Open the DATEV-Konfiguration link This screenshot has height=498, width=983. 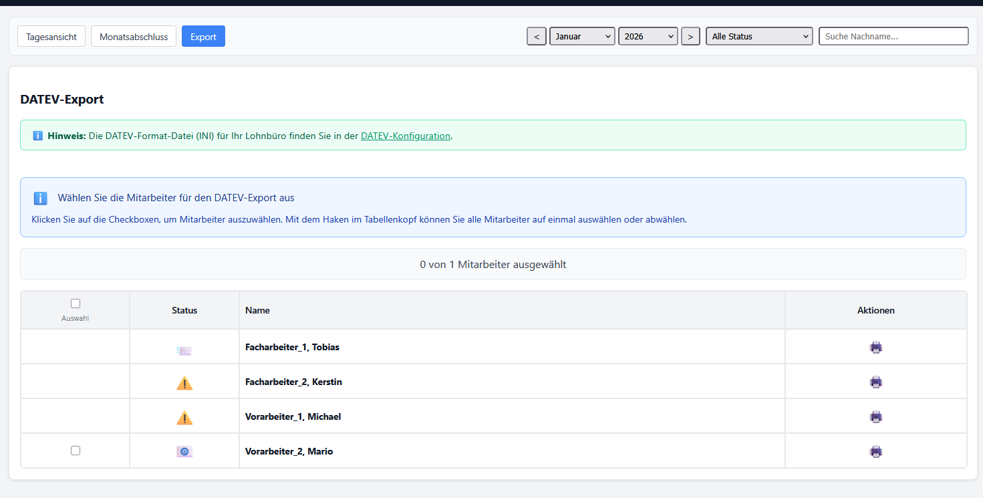[406, 136]
